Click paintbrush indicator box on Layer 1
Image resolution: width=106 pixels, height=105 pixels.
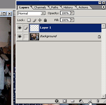pyautogui.click(x=26, y=28)
